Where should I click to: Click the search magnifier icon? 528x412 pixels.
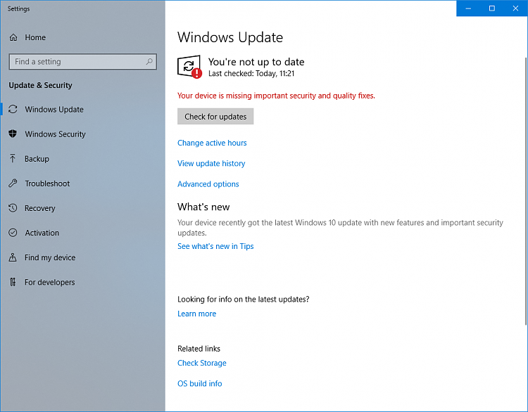tap(149, 62)
